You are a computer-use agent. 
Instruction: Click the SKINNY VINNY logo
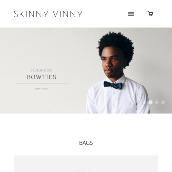[x=48, y=14]
